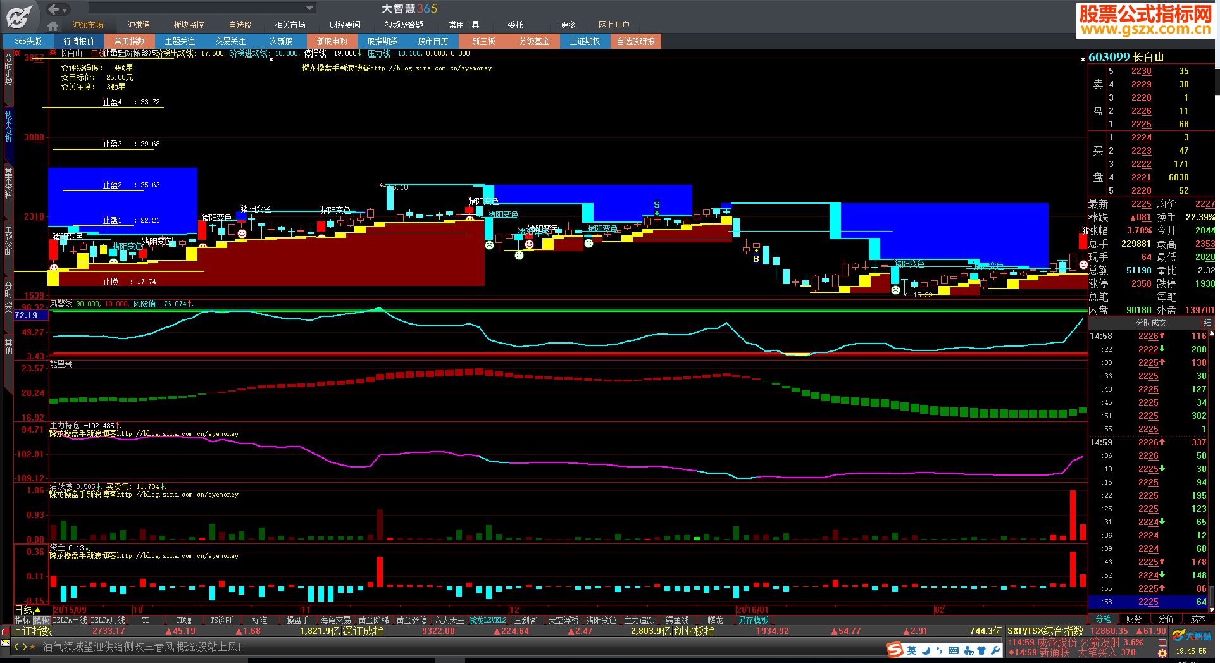Switch to the 沪港通 menu tab
Viewport: 1220px width, 663px height.
click(139, 25)
